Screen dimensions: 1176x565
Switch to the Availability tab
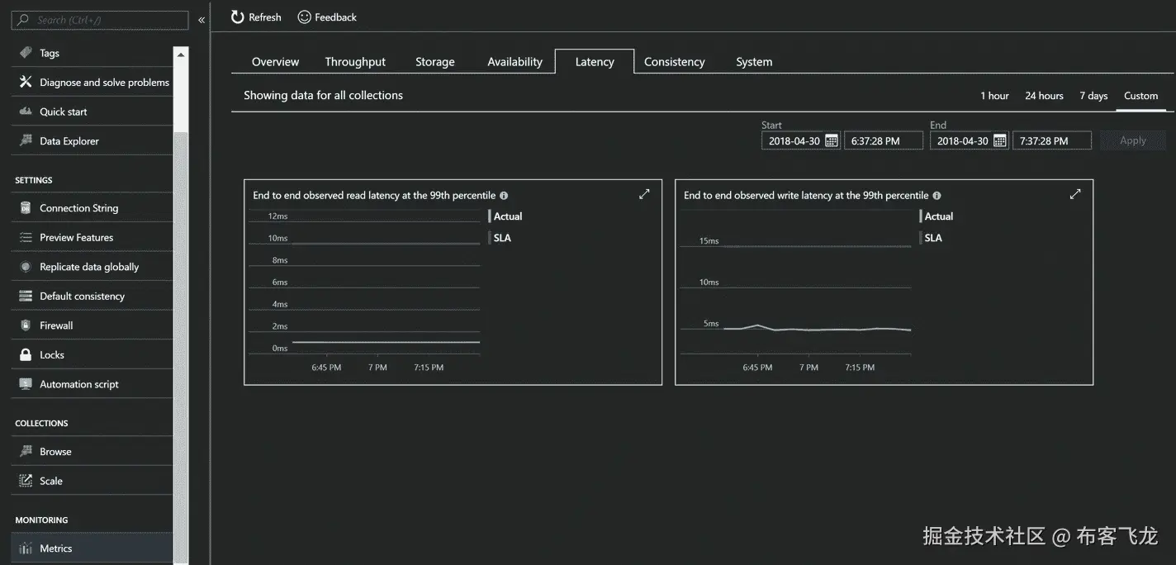click(x=514, y=62)
